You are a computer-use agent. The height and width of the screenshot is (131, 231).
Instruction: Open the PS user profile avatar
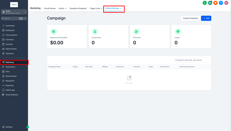coord(226,3)
